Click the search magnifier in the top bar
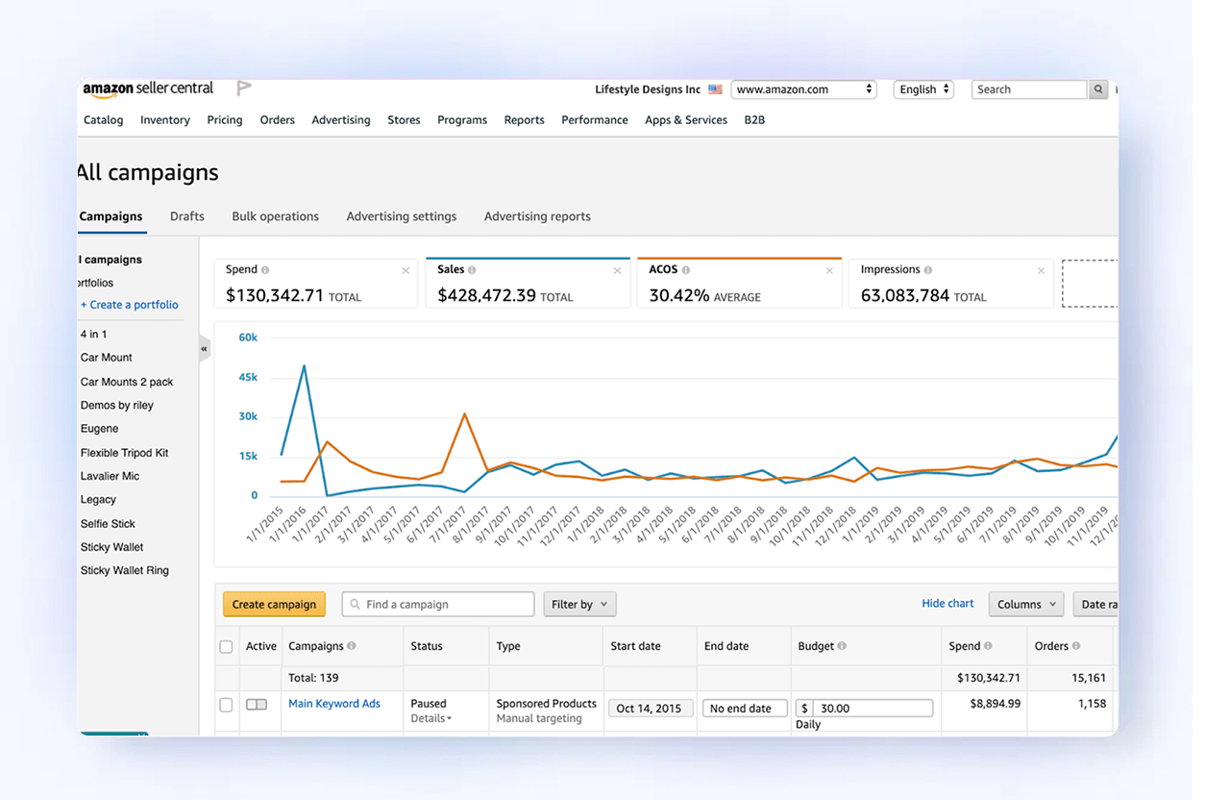 click(1098, 88)
